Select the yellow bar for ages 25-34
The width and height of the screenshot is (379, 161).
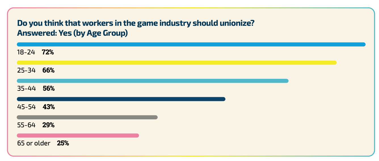click(176, 62)
